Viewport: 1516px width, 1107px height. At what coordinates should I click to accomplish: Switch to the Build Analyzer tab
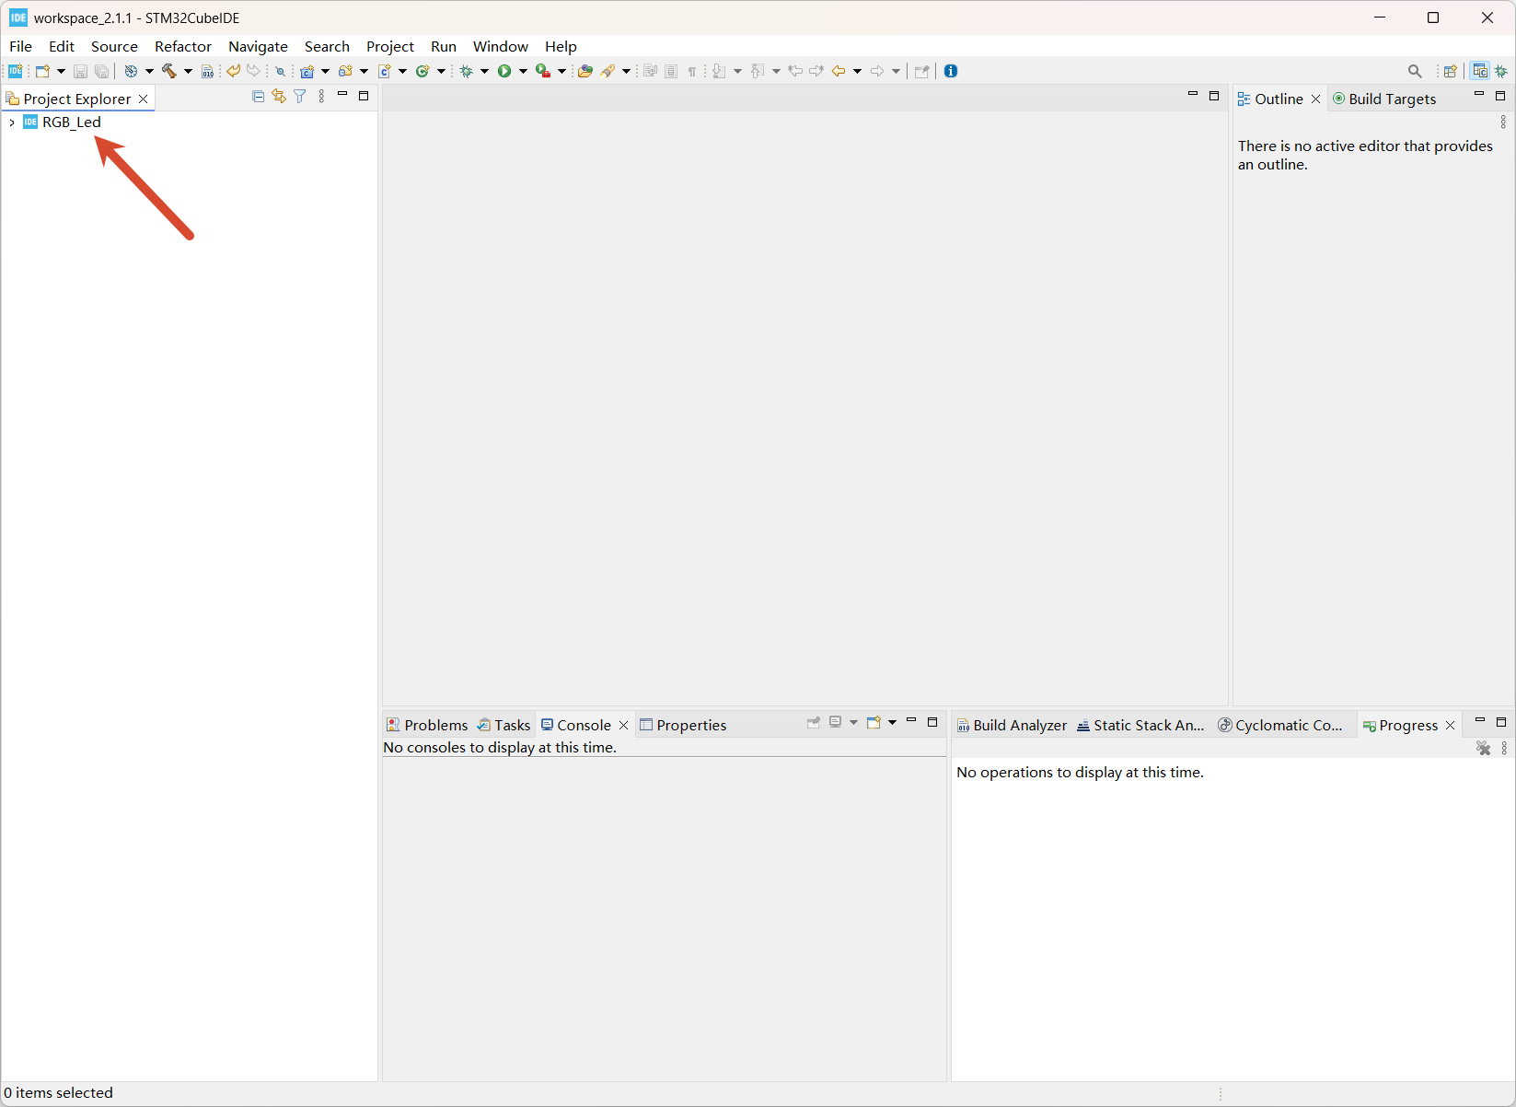tap(1012, 725)
